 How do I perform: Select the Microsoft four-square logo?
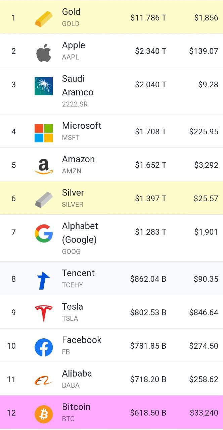tap(44, 133)
